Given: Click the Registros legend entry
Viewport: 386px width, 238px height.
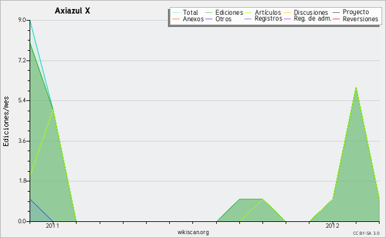Looking at the screenshot, I should pyautogui.click(x=268, y=19).
